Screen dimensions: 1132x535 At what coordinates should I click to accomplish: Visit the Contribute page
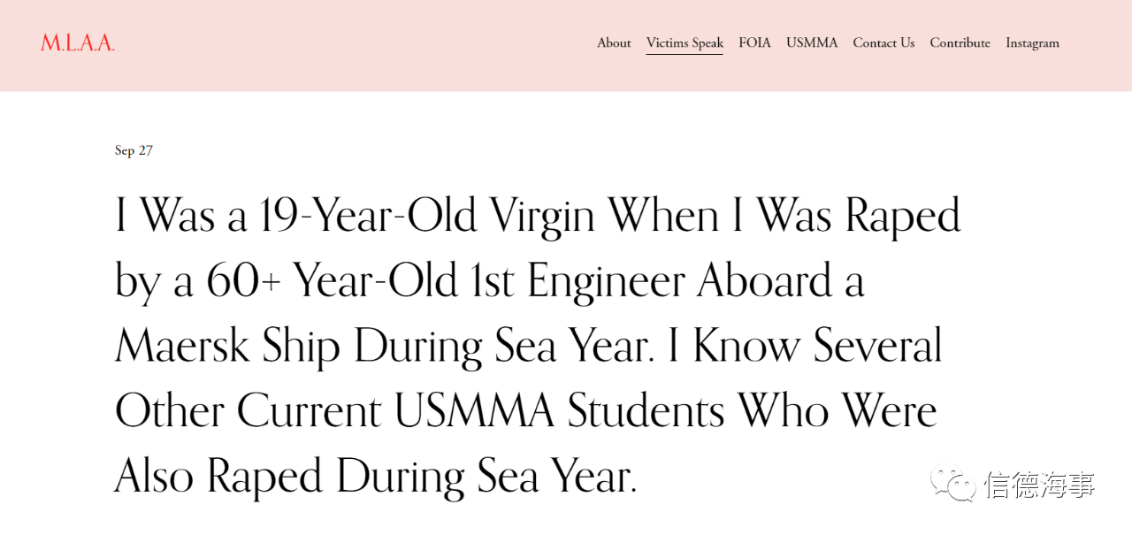(x=960, y=42)
